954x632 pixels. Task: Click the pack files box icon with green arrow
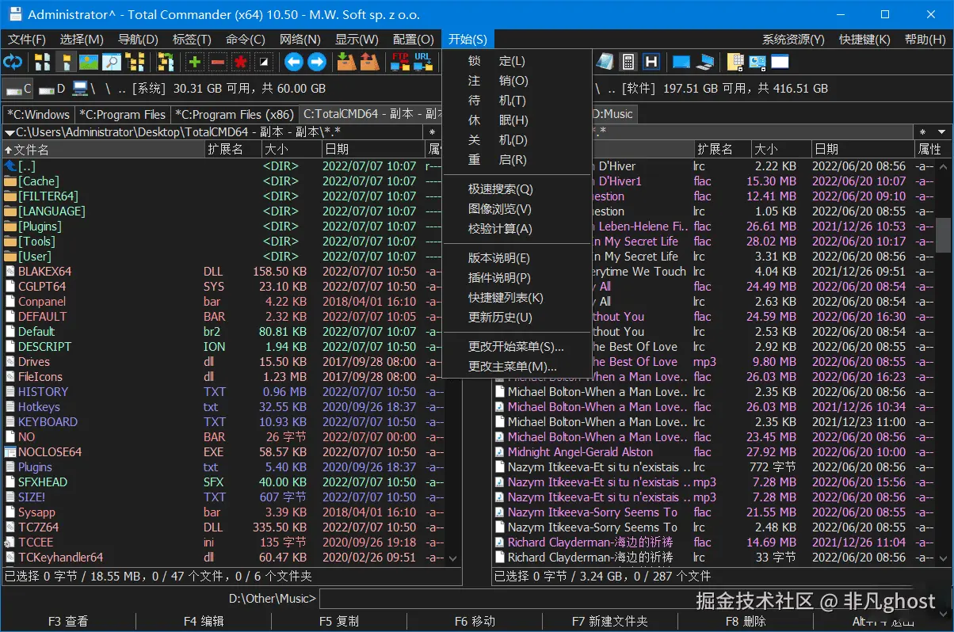(x=347, y=62)
